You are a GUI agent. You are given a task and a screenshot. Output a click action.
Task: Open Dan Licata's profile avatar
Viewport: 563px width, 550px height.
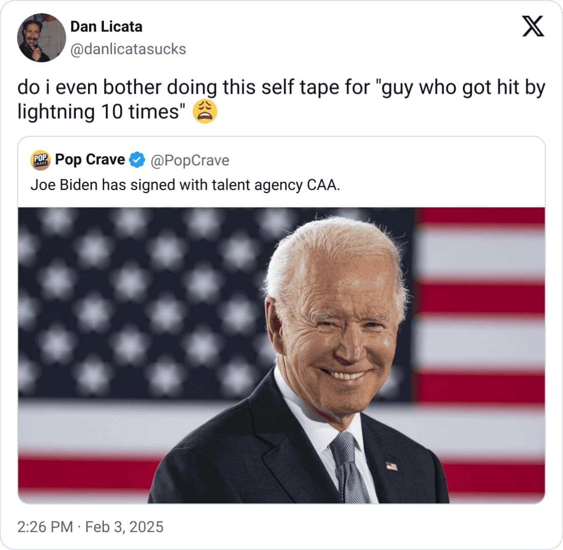click(41, 37)
